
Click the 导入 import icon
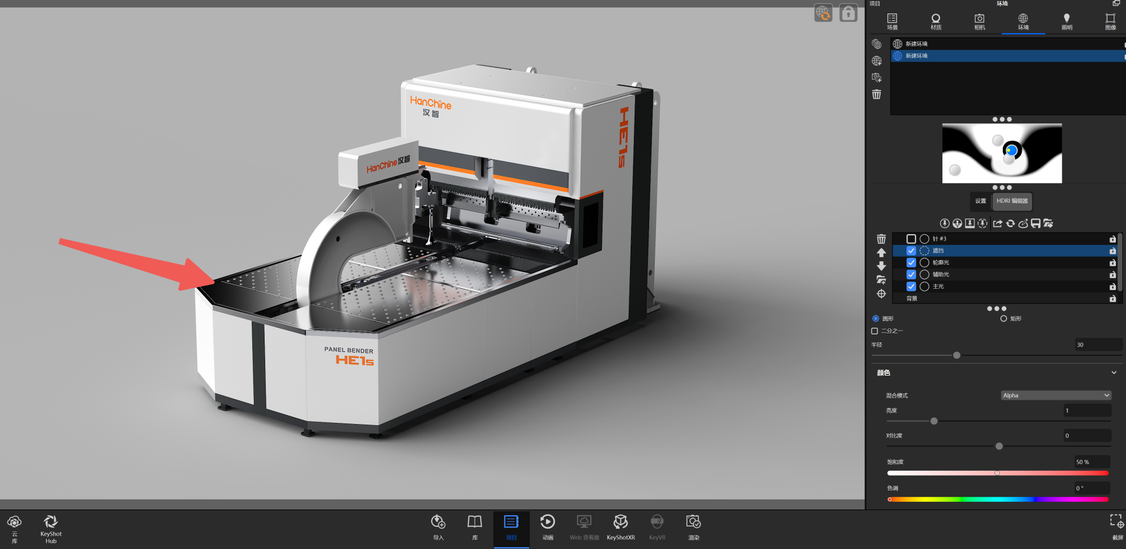(x=438, y=527)
